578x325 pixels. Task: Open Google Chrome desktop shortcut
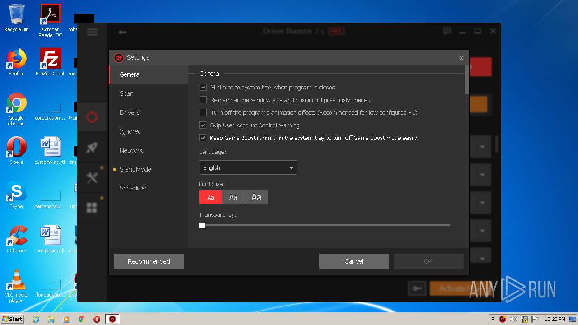click(16, 110)
